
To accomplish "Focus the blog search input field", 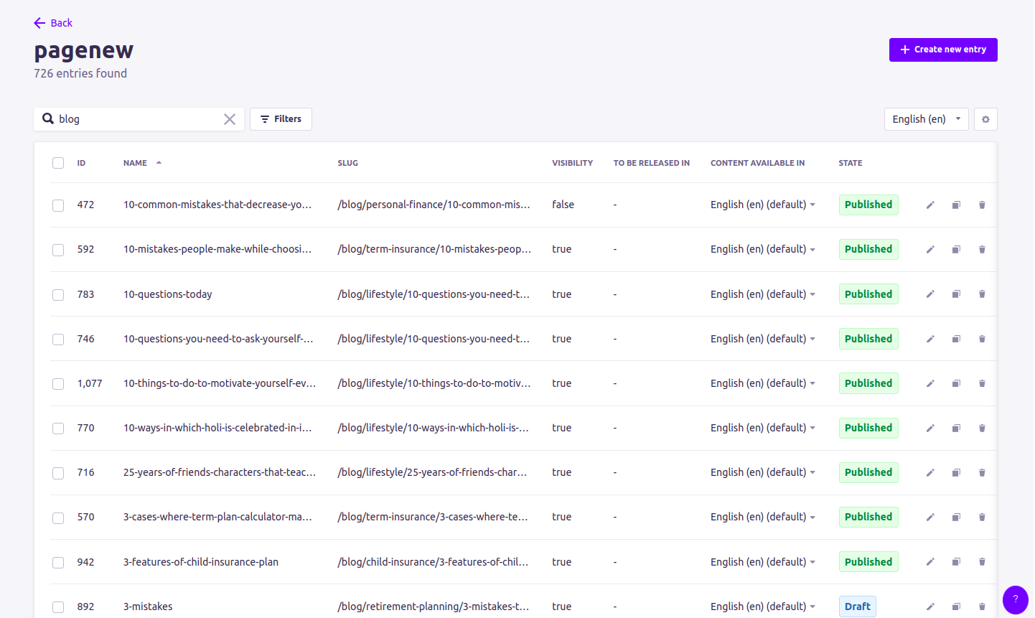I will (139, 119).
